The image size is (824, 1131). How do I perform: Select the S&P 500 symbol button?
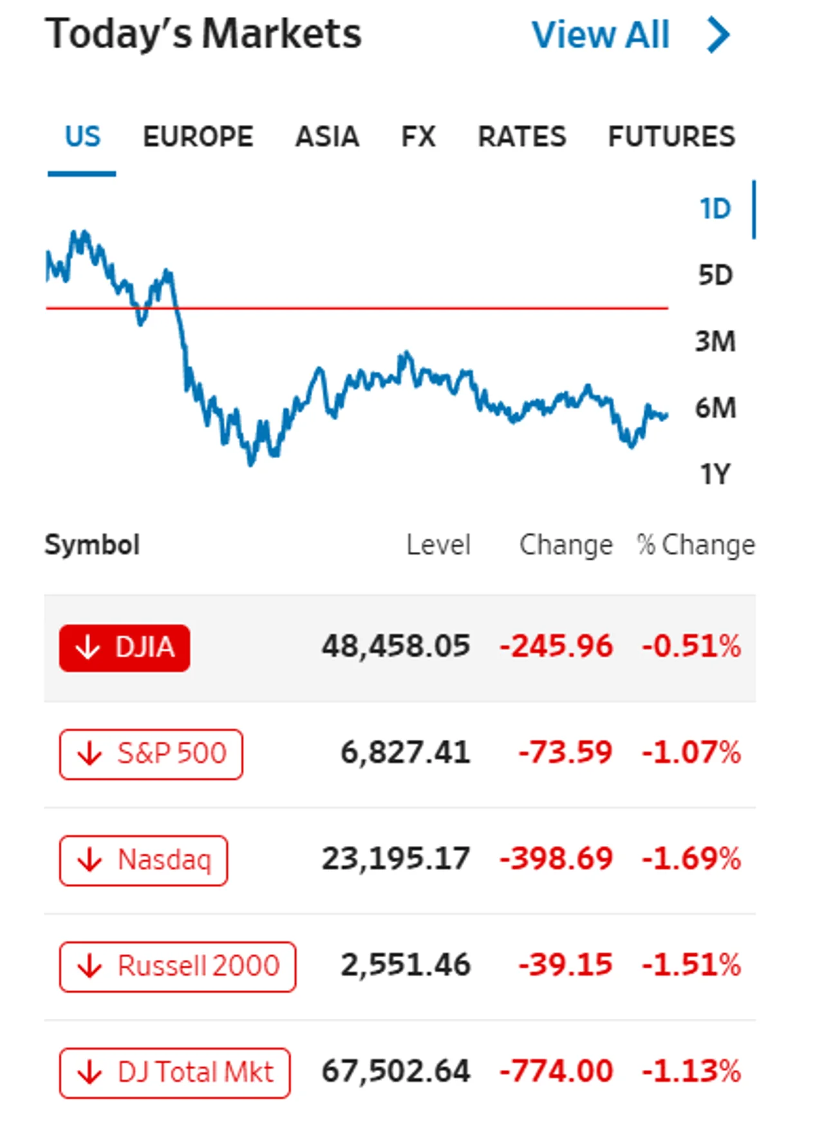(x=151, y=754)
